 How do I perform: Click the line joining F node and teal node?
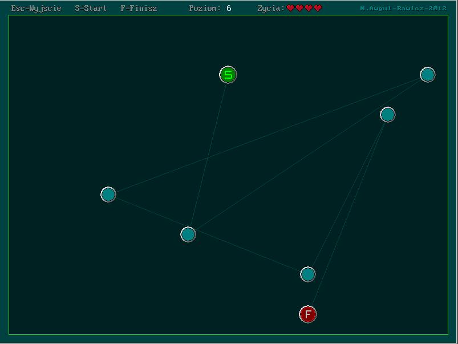point(348,215)
